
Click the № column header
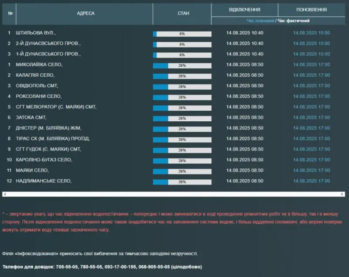coord(10,14)
